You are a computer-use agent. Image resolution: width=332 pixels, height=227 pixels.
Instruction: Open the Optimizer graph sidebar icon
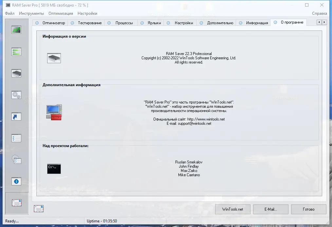click(16, 30)
